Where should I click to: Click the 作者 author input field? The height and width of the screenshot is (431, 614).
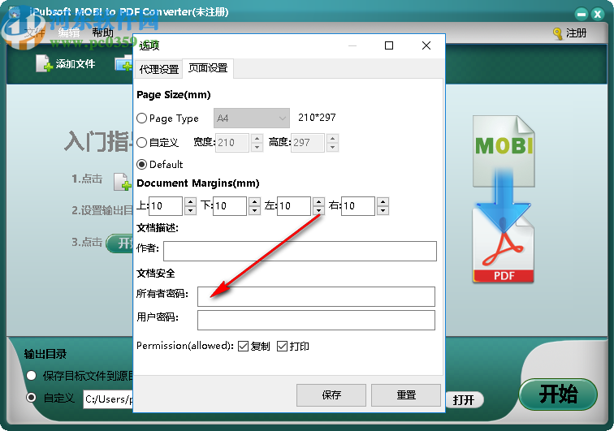coord(300,251)
